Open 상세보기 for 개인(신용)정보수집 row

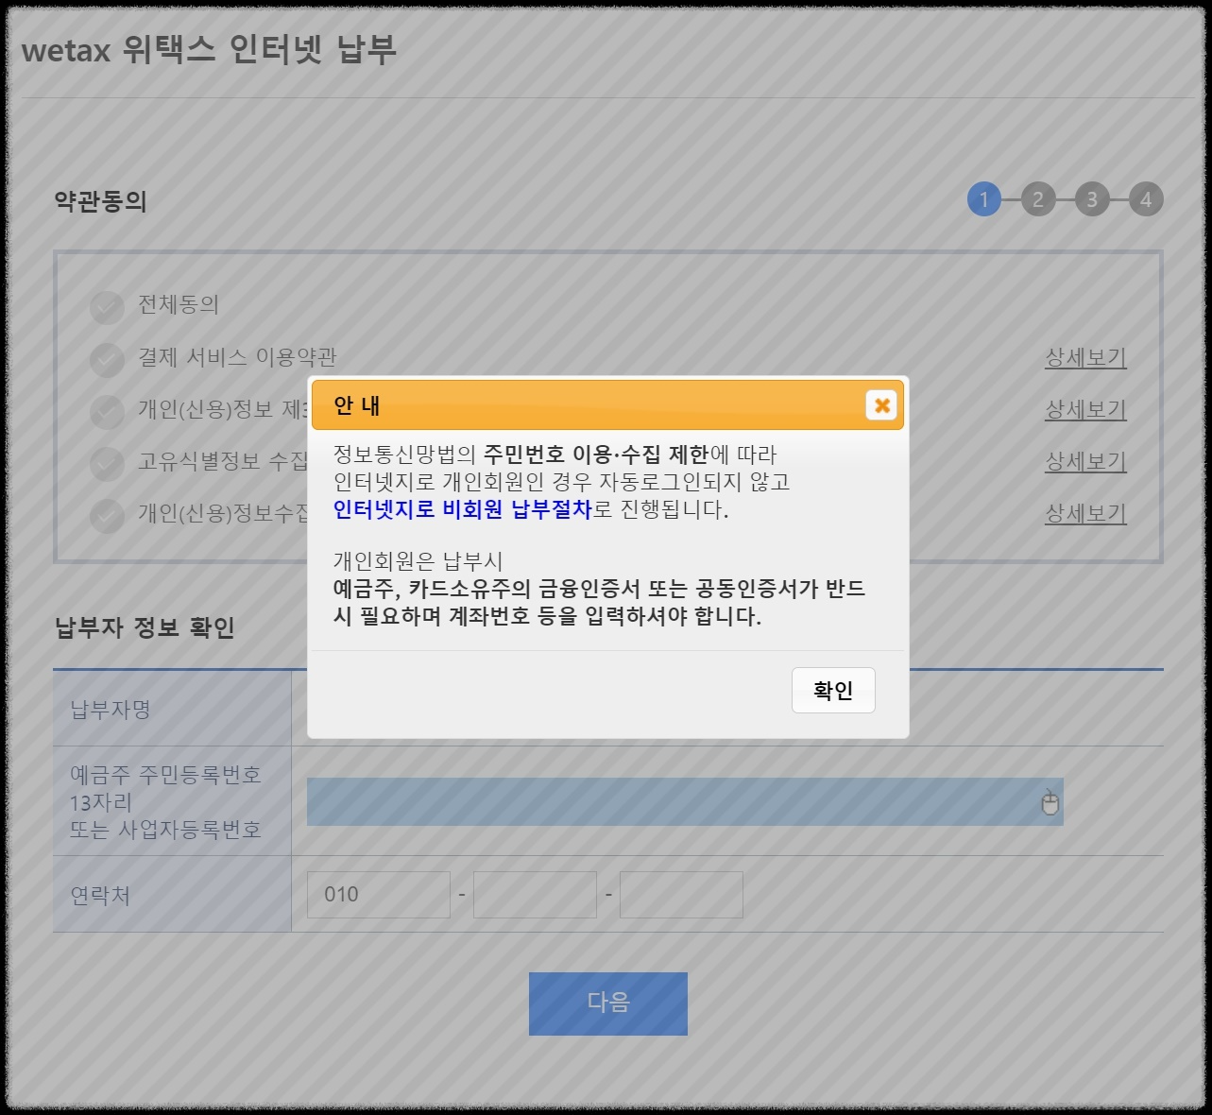1085,513
